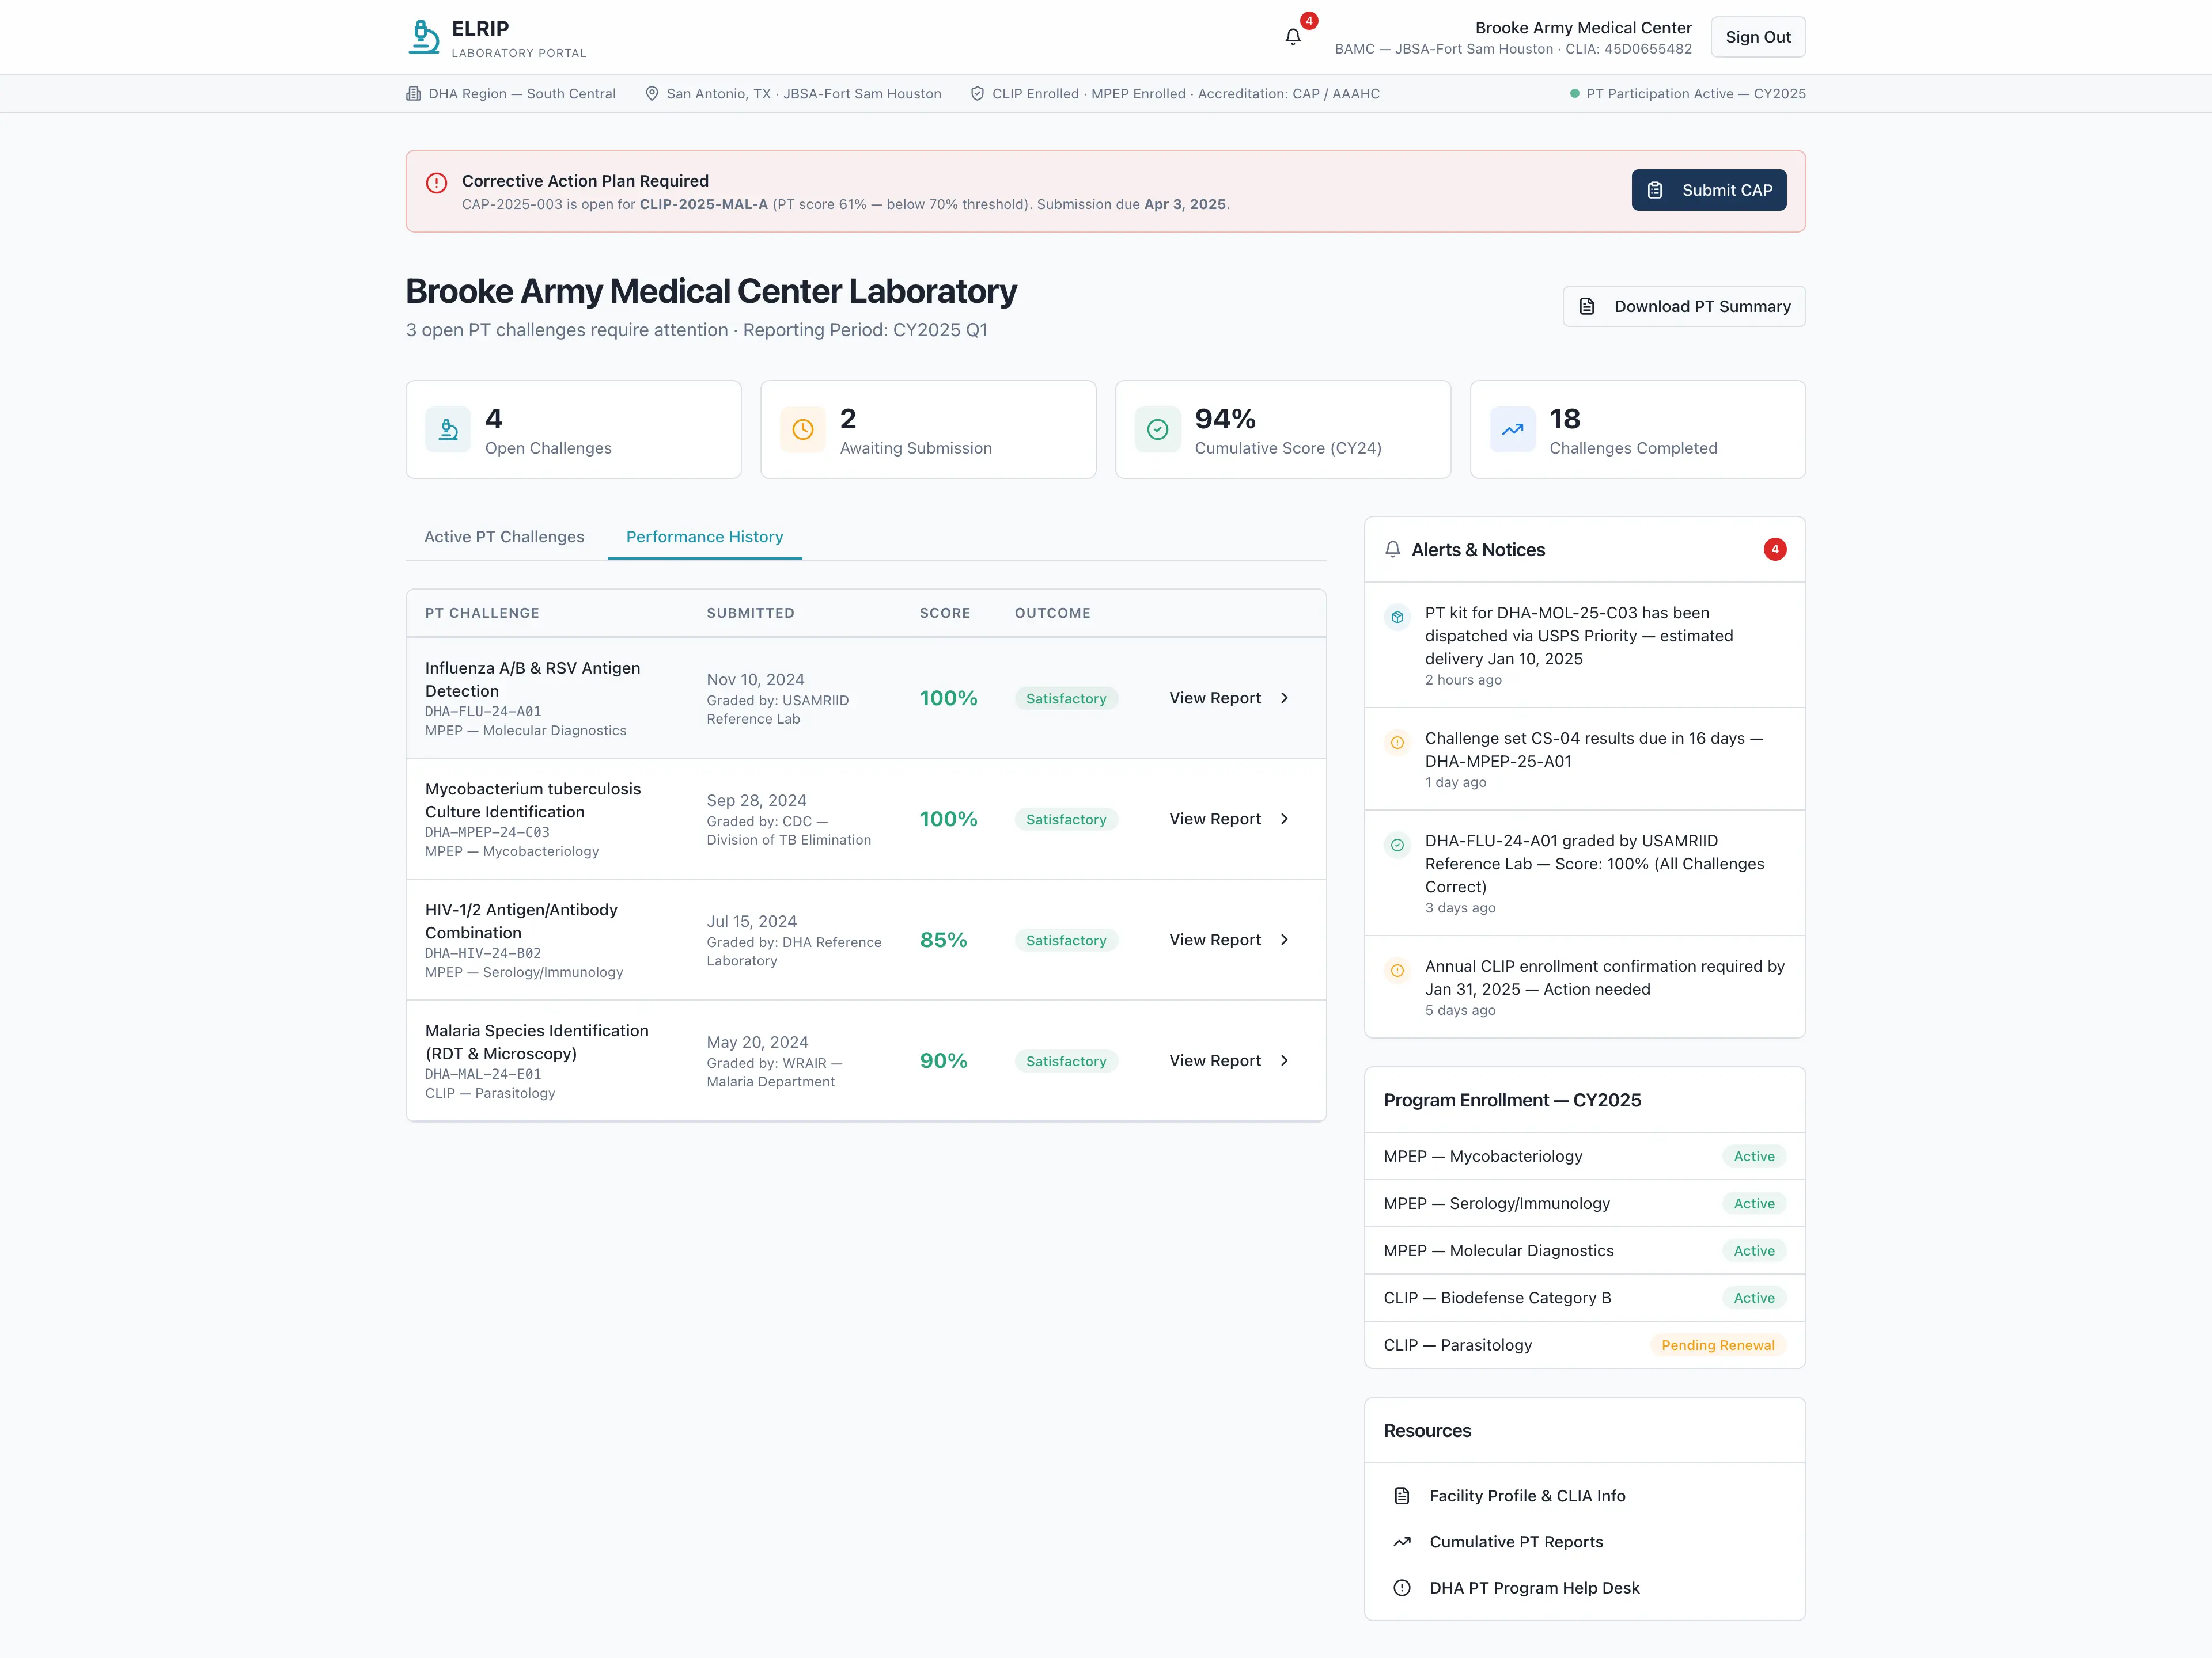Click the bell icon in Alerts & Notices

[1392, 549]
